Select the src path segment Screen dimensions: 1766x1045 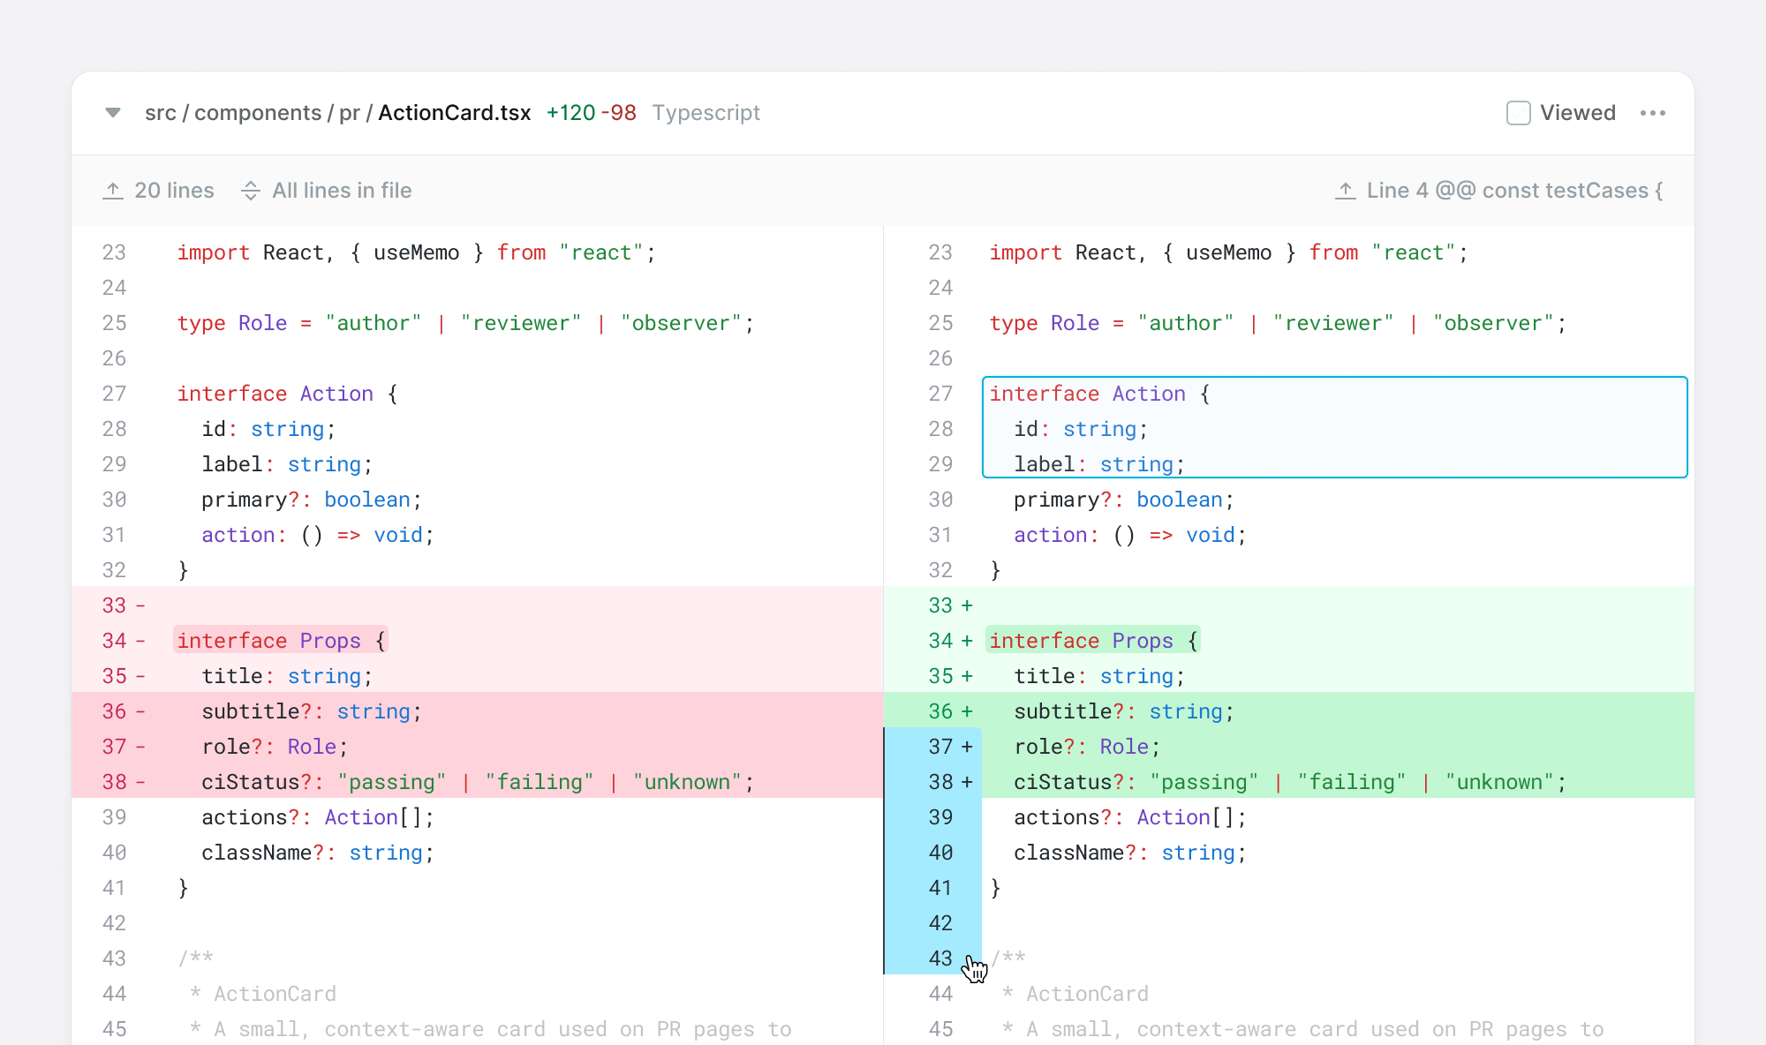pos(161,113)
